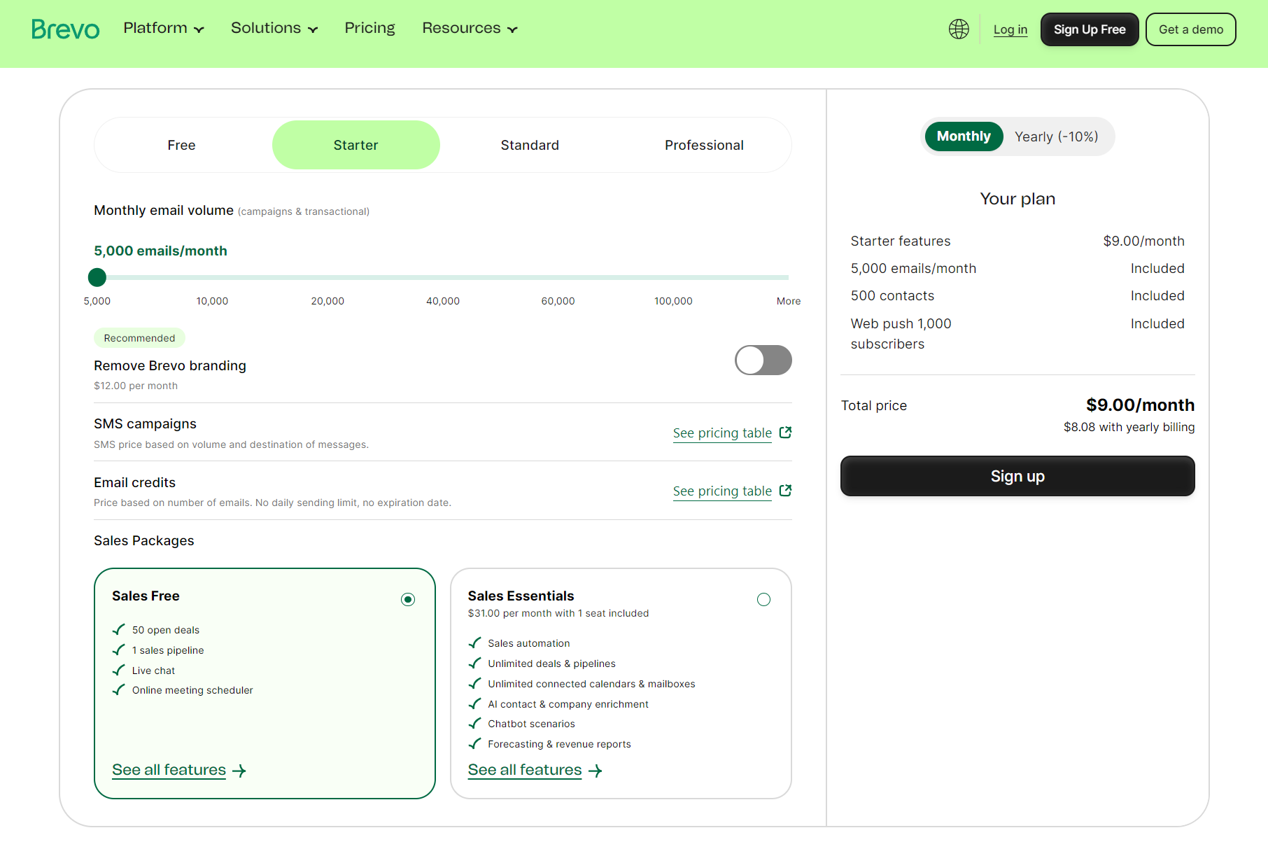This screenshot has width=1268, height=849.
Task: Expand the Solutions menu
Action: pos(274,28)
